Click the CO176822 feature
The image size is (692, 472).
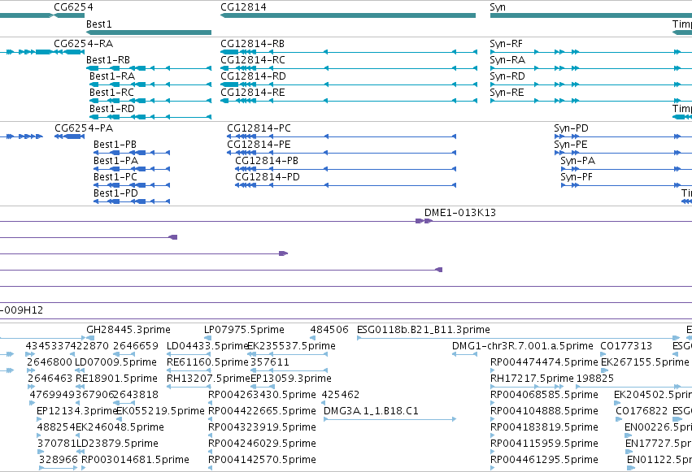coord(642,411)
